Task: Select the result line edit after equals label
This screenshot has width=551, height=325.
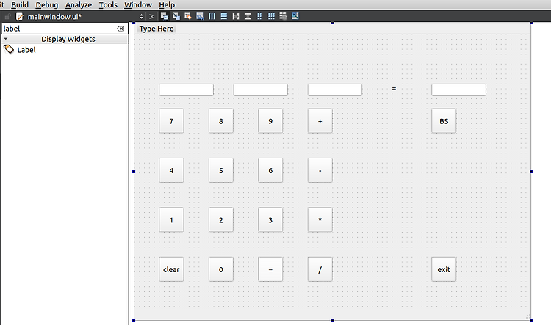Action: pos(458,90)
